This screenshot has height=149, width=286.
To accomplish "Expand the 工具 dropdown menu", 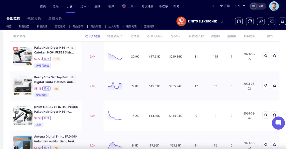I will (x=132, y=6).
